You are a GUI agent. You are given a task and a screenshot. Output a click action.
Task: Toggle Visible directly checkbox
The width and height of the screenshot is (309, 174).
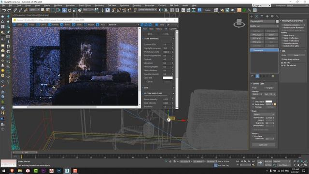pos(282,35)
